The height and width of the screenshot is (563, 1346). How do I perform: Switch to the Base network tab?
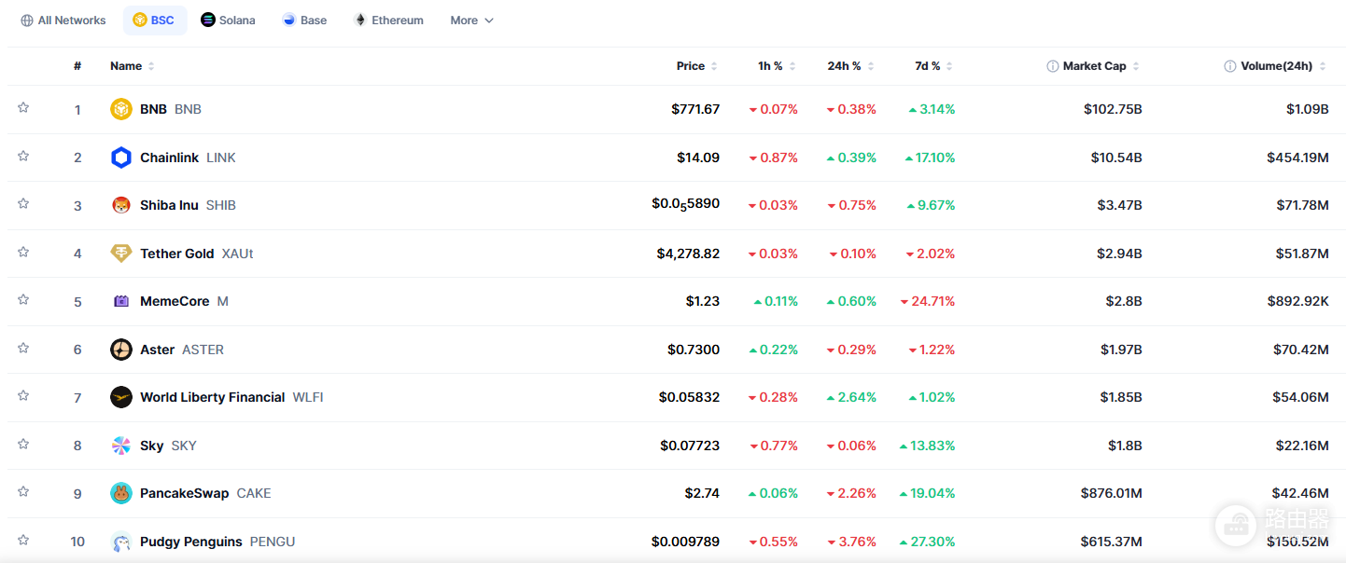pyautogui.click(x=304, y=21)
